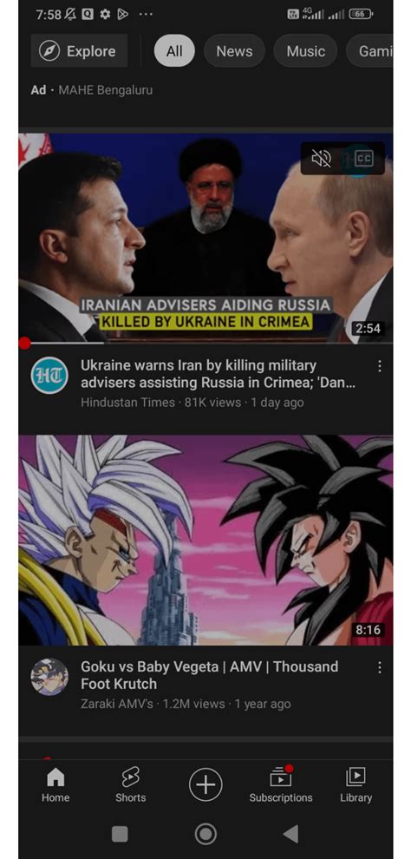Play the Goku vs Vegeta thumbnail

tap(205, 541)
